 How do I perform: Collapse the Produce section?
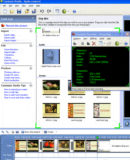click(31, 68)
